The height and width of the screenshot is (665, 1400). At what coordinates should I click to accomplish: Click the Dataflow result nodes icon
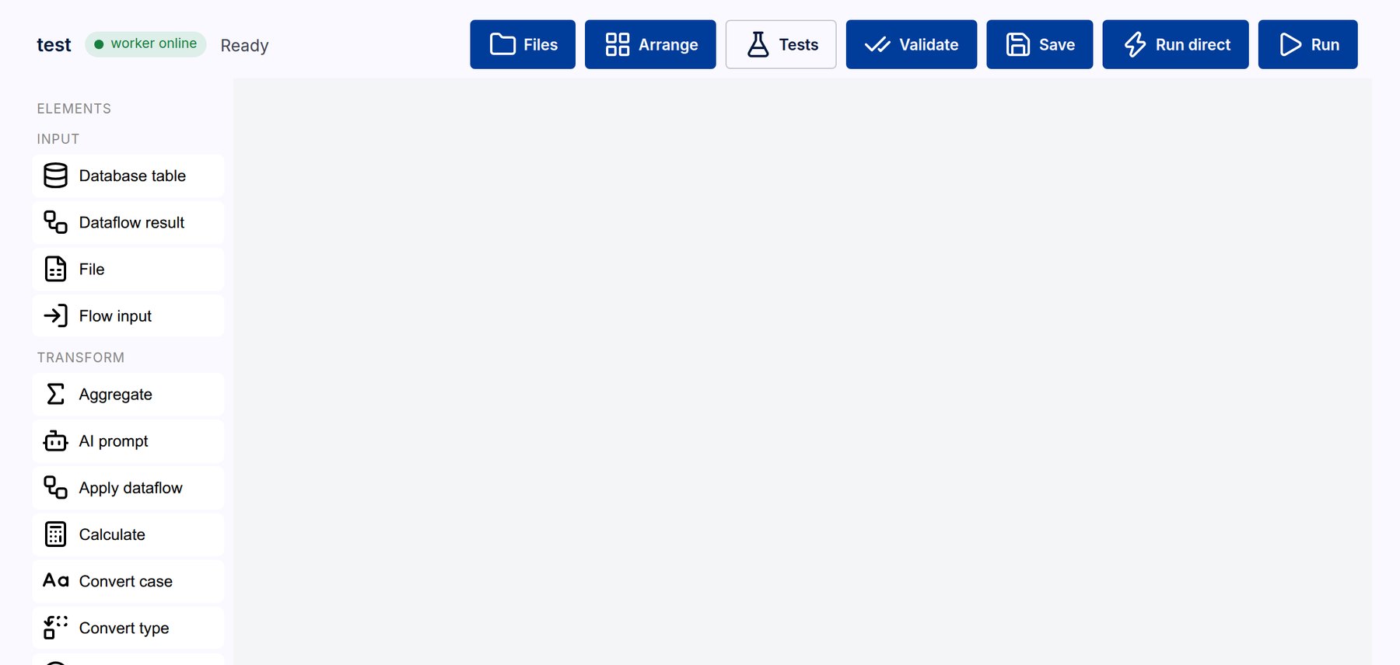click(55, 222)
